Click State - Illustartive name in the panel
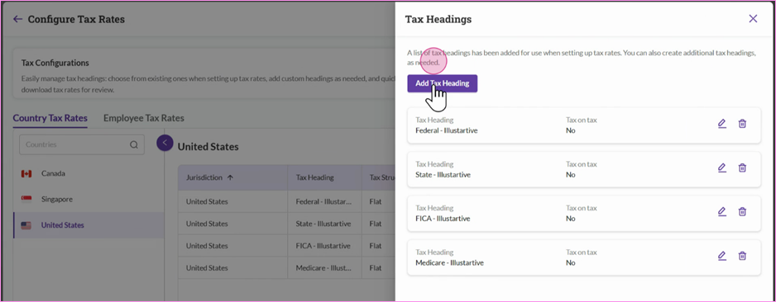The height and width of the screenshot is (302, 776). point(443,175)
